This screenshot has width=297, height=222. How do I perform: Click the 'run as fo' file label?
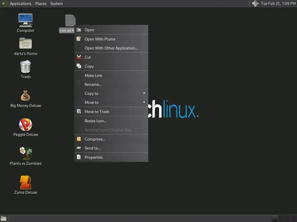pos(67,30)
